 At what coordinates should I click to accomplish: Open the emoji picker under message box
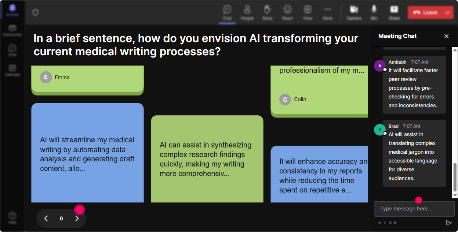tap(390, 223)
